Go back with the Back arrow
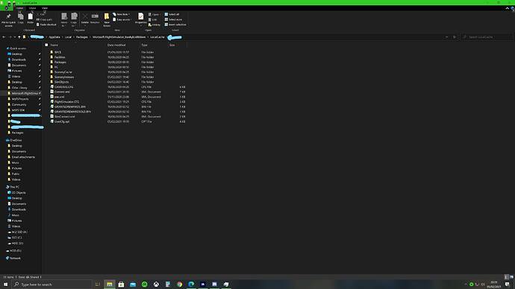The width and height of the screenshot is (515, 289). pyautogui.click(x=4, y=37)
